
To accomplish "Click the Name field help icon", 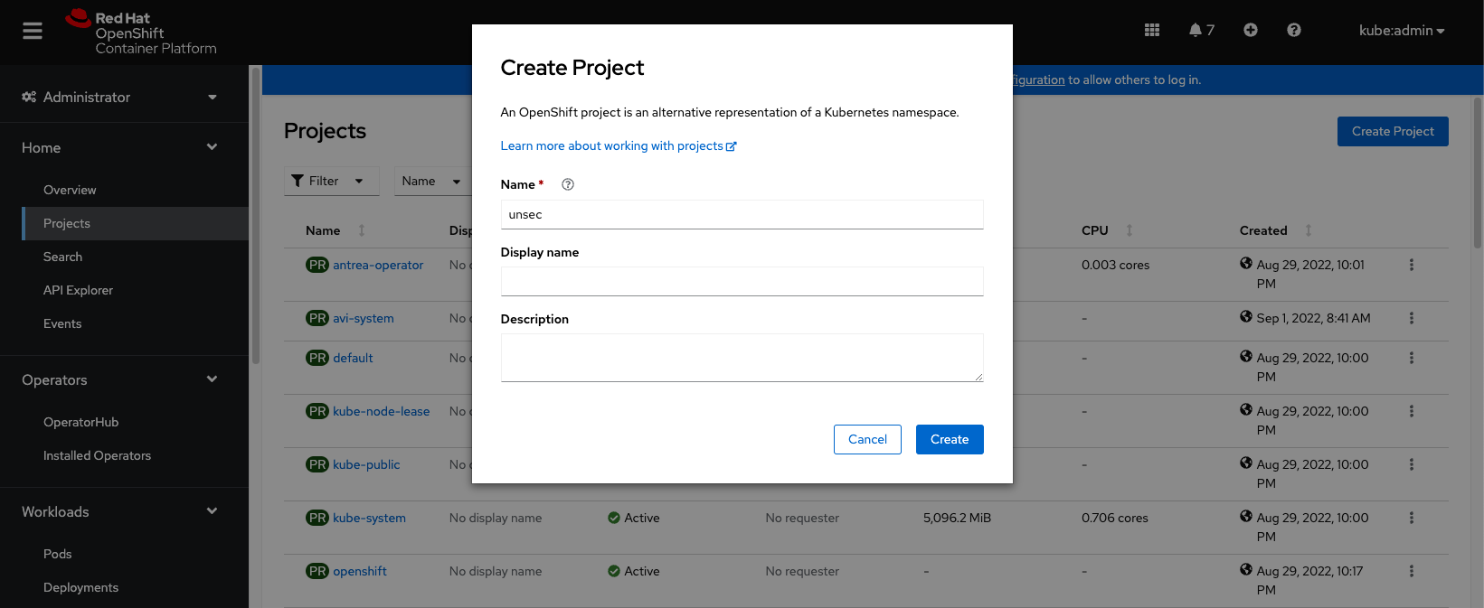I will (568, 184).
